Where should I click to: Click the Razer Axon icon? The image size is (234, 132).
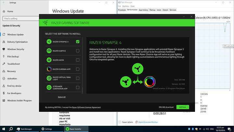pyautogui.click(x=49, y=60)
